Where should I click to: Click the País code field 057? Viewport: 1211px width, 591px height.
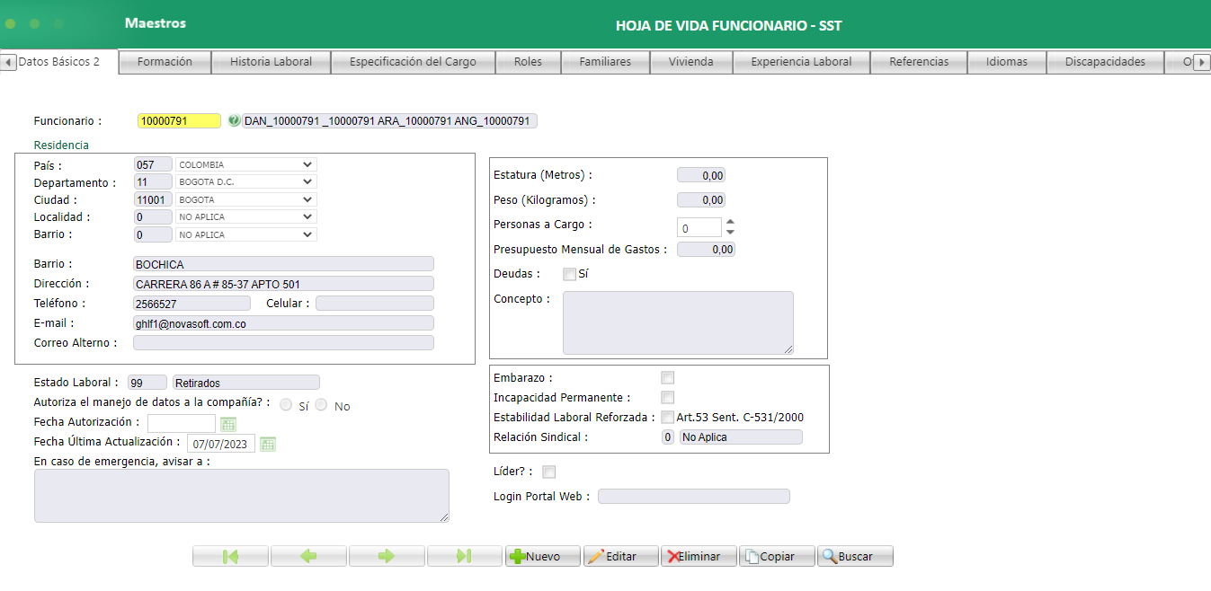click(153, 165)
